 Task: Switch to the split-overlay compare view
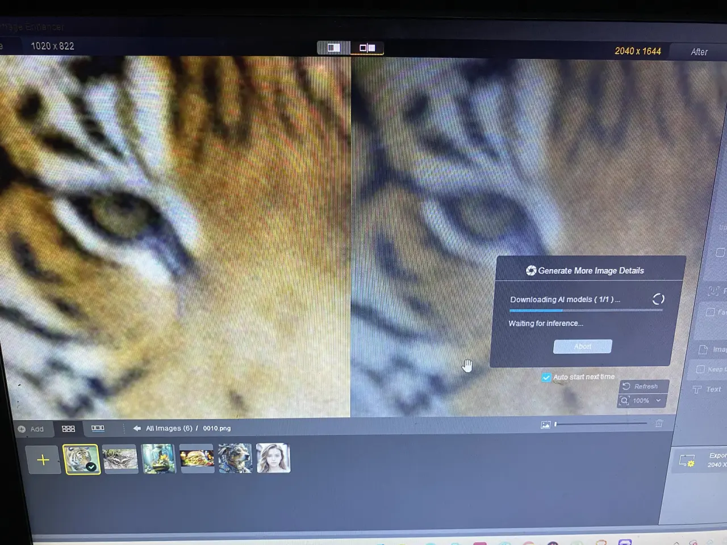pos(333,48)
